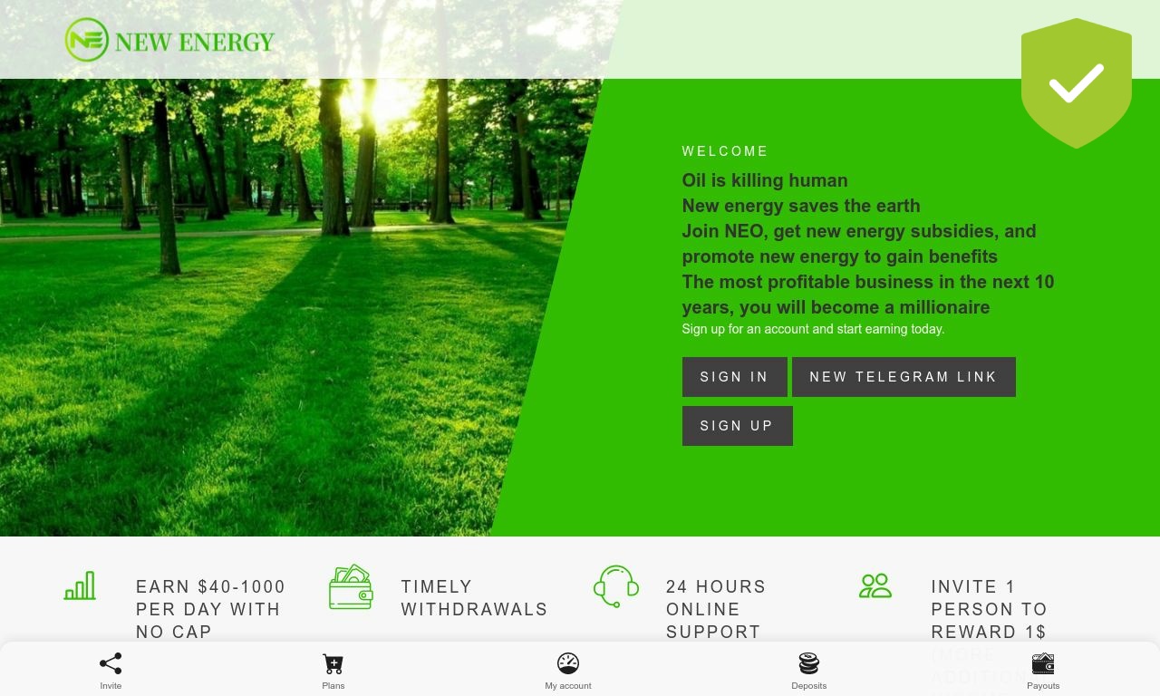Viewport: 1160px width, 696px height.
Task: Open the Deposits coins icon
Action: click(809, 664)
